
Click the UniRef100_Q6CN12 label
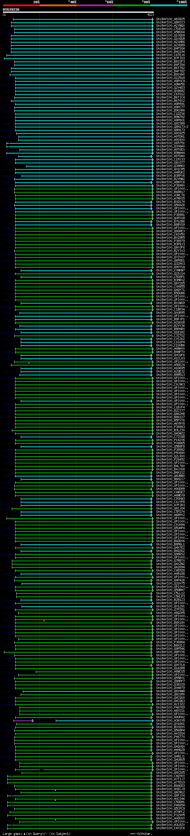click(170, 792)
